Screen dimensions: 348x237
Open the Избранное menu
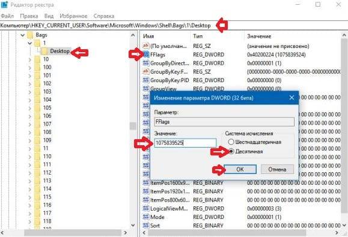[x=73, y=16]
